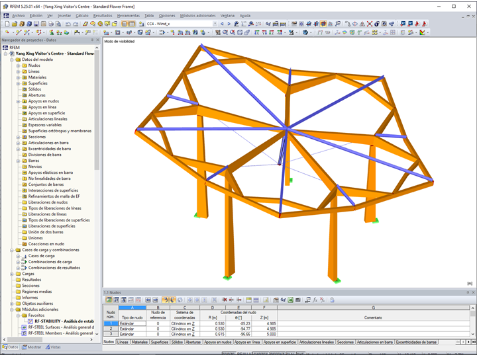
Task: Expand the Superficies tree node
Action: [x=18, y=83]
